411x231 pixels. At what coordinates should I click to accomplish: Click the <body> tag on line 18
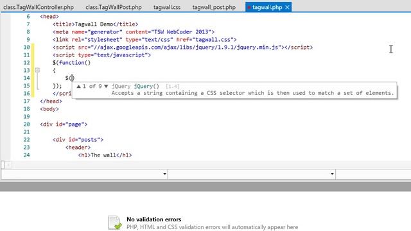coord(49,108)
